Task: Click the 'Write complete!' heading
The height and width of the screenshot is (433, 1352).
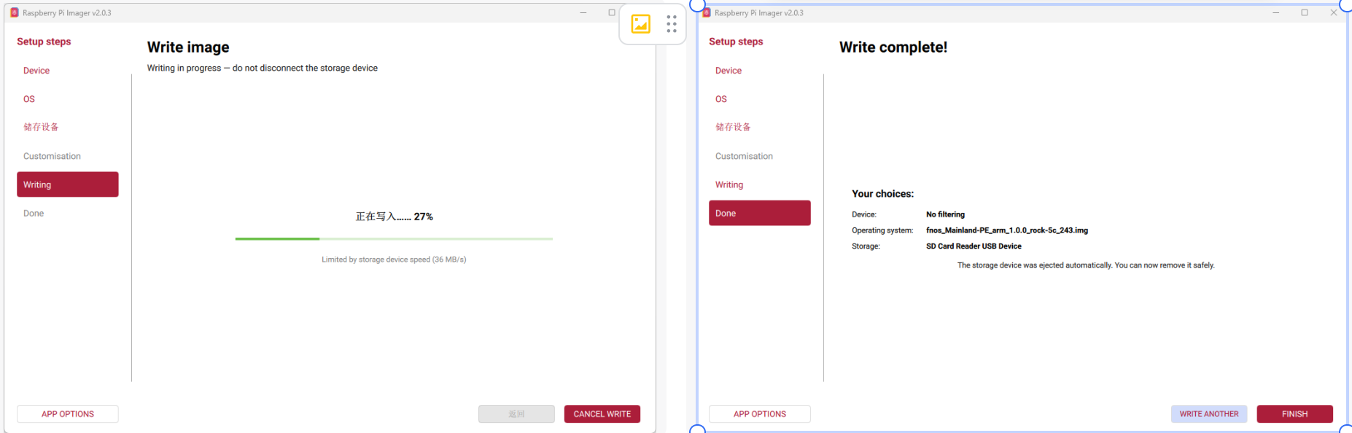Action: tap(893, 47)
